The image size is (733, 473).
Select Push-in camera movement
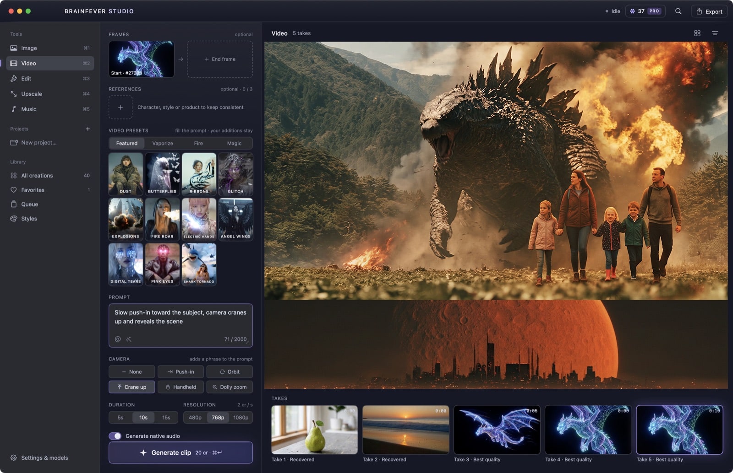point(181,371)
